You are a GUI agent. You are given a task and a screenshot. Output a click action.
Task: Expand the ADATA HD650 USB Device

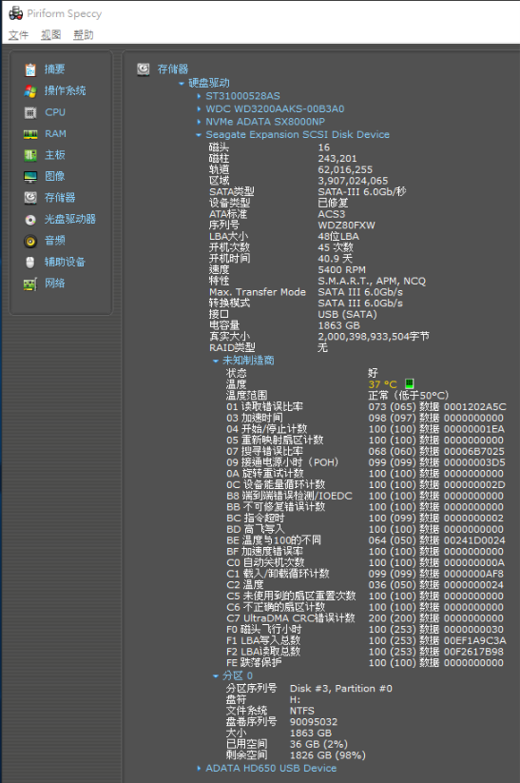pyautogui.click(x=199, y=768)
